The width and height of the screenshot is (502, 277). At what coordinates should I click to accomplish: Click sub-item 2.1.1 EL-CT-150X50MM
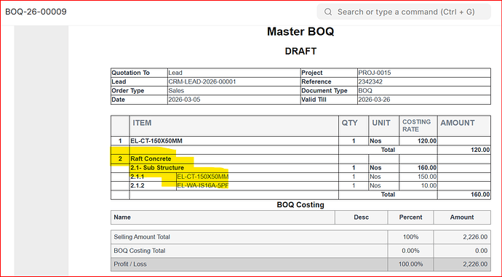pos(203,177)
